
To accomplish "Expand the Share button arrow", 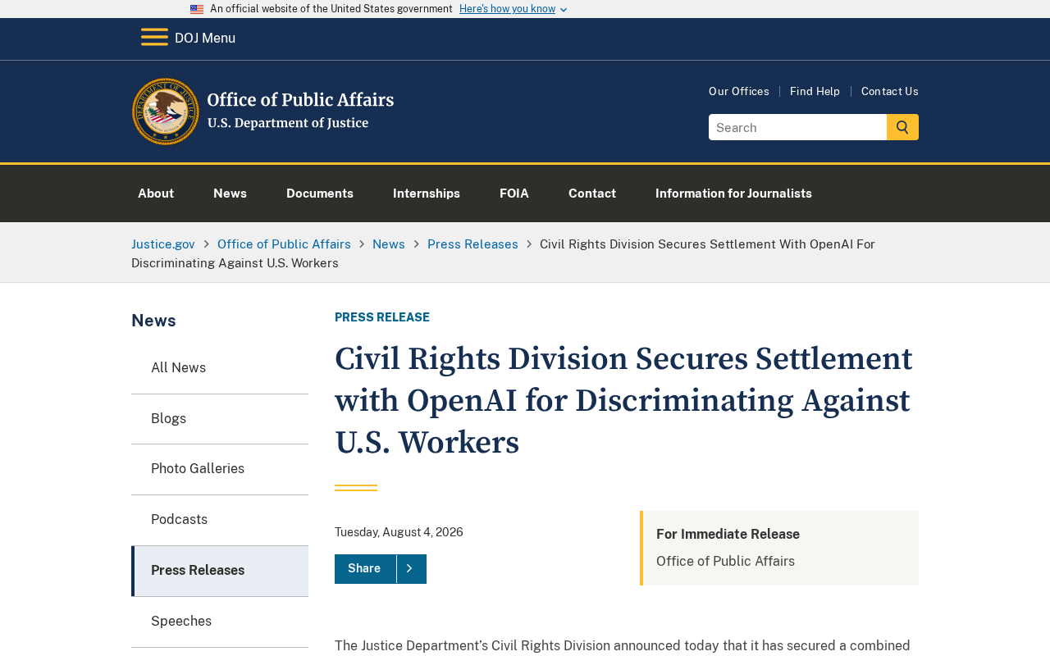I will [411, 569].
